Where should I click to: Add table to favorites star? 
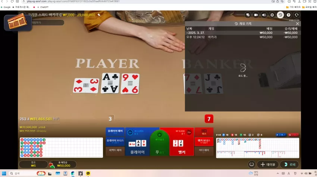99,15
